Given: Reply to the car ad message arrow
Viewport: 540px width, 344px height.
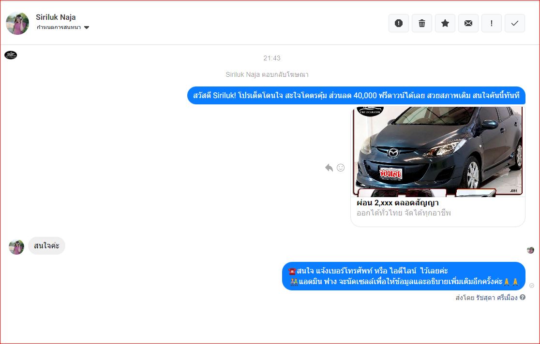Looking at the screenshot, I should (x=329, y=168).
